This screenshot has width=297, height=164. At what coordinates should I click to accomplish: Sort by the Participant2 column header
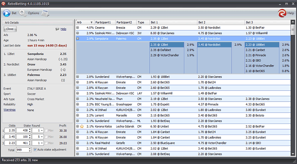[126, 23]
